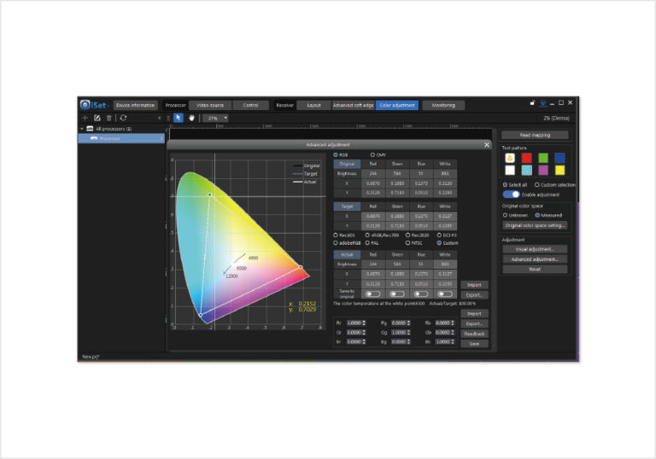
Task: Close the Advanced adjustment dialog
Action: (x=487, y=145)
